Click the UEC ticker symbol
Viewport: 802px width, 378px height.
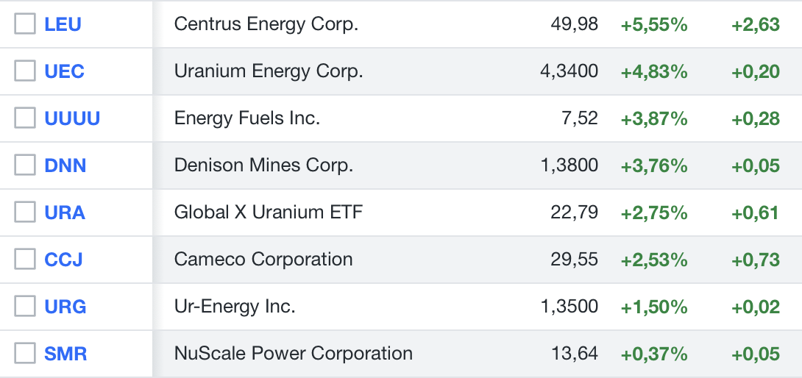[64, 71]
